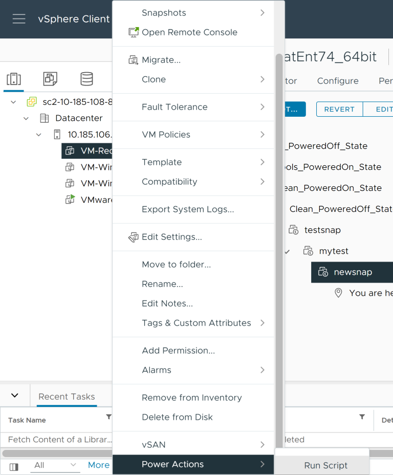
Task: Open the Compatibility submenu
Action: [x=193, y=182]
